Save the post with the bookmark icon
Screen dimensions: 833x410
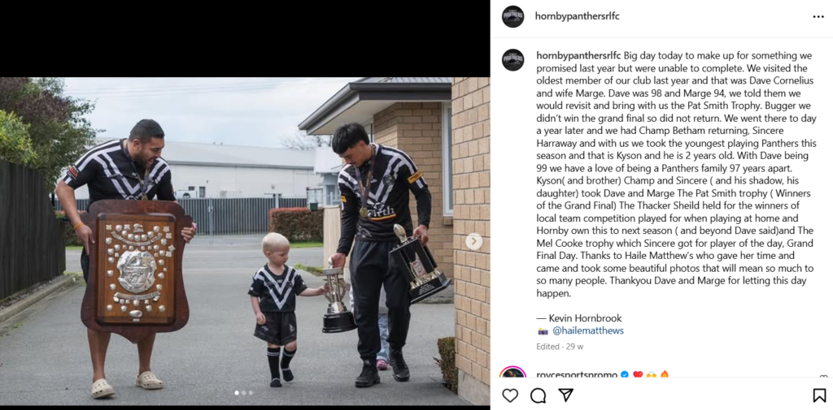click(x=819, y=395)
